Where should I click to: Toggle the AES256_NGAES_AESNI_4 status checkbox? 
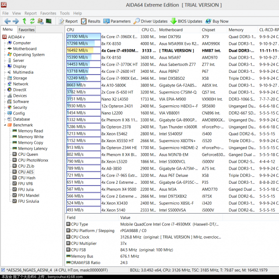coord(3,270)
